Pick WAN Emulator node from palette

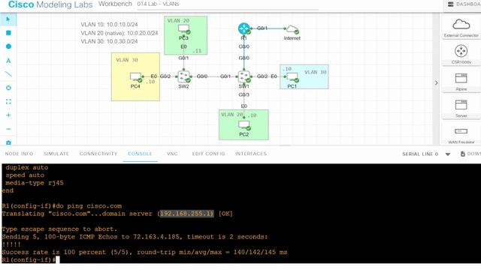click(x=461, y=134)
